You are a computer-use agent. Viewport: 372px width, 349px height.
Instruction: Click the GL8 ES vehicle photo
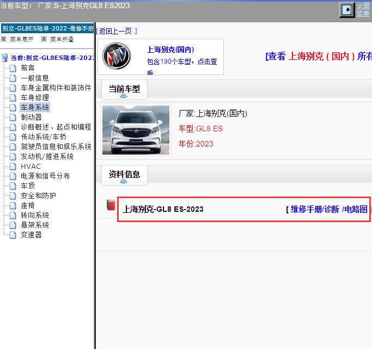136,130
